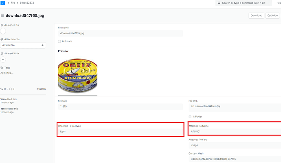
Task: Click the File Name input field
Action: point(121,33)
